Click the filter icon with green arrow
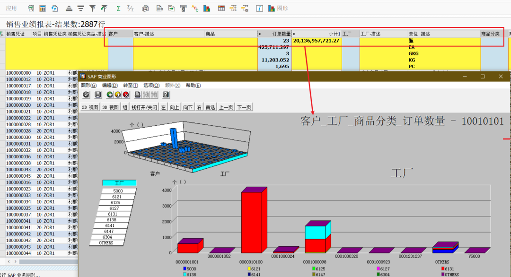This screenshot has height=277, width=511. (104, 9)
